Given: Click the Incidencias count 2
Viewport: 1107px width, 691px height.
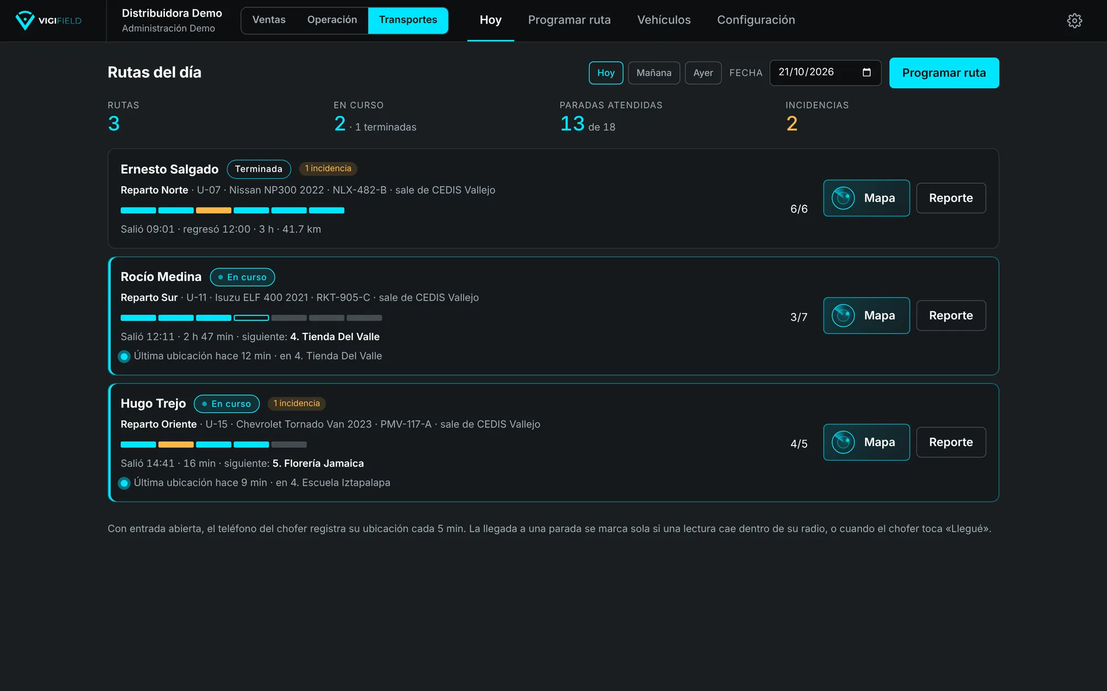Looking at the screenshot, I should 792,124.
